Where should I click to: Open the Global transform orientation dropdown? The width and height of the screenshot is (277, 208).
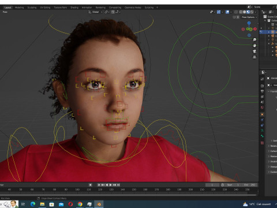(95, 12)
